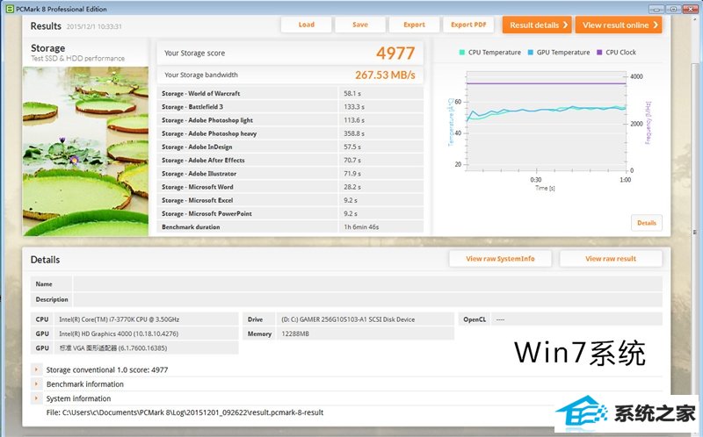
Task: Click the PCMark 8 app icon in title bar
Action: (x=10, y=9)
